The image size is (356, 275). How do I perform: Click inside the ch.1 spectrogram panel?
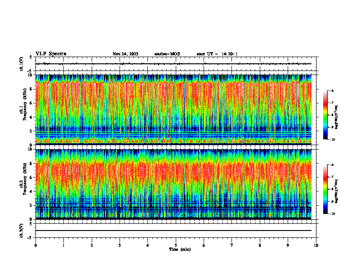[174, 110]
